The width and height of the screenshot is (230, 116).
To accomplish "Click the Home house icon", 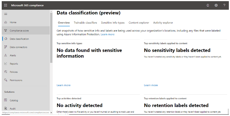I will 6,22.
